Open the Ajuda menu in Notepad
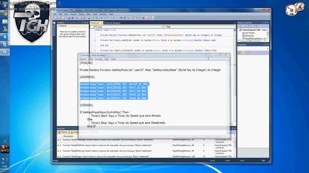The height and width of the screenshot is (173, 309). coord(113,59)
